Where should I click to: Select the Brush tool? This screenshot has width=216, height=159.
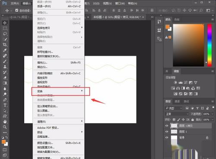pos(5,61)
